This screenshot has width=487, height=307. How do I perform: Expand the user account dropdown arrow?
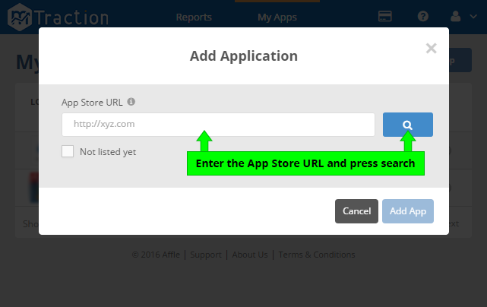473,16
